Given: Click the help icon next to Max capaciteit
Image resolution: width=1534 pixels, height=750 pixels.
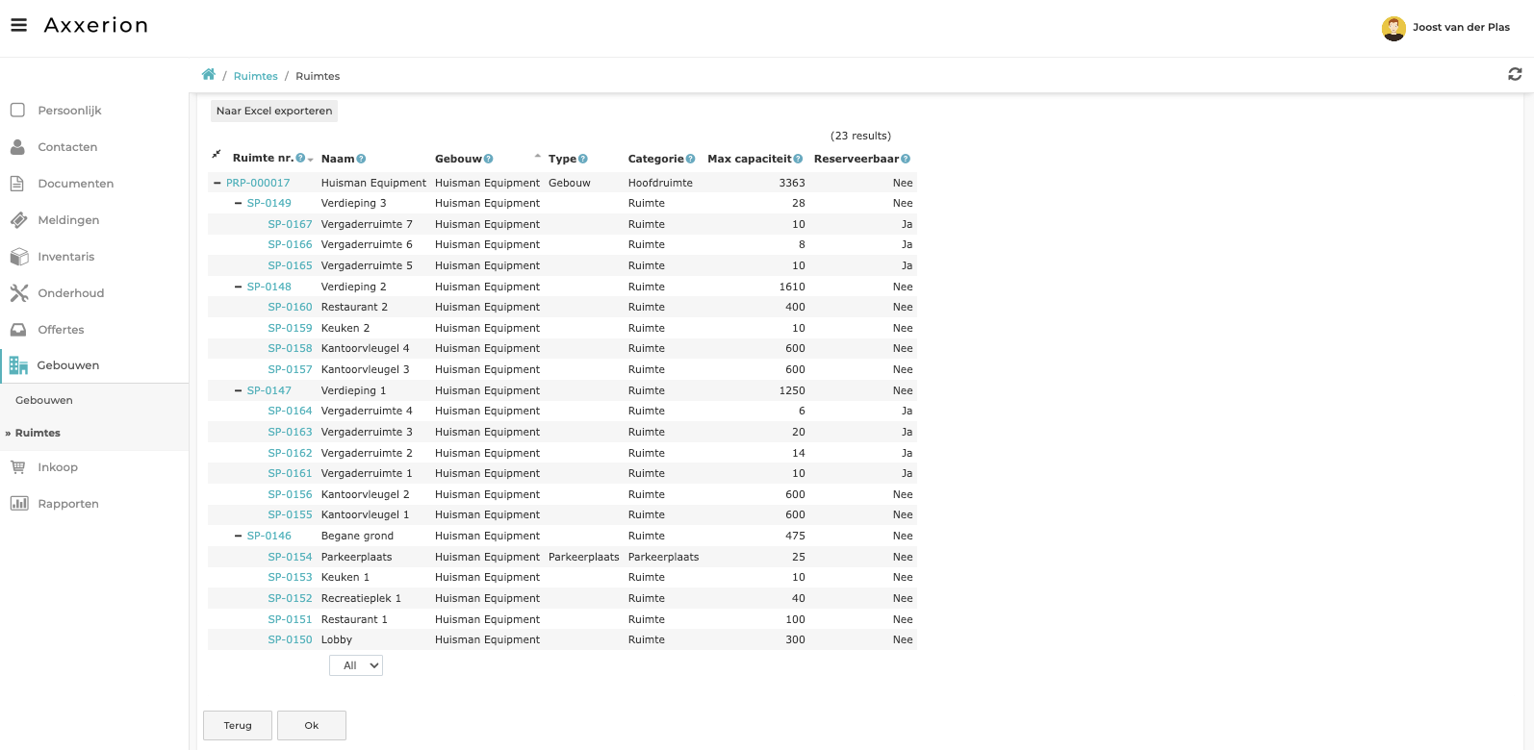Looking at the screenshot, I should pos(798,159).
